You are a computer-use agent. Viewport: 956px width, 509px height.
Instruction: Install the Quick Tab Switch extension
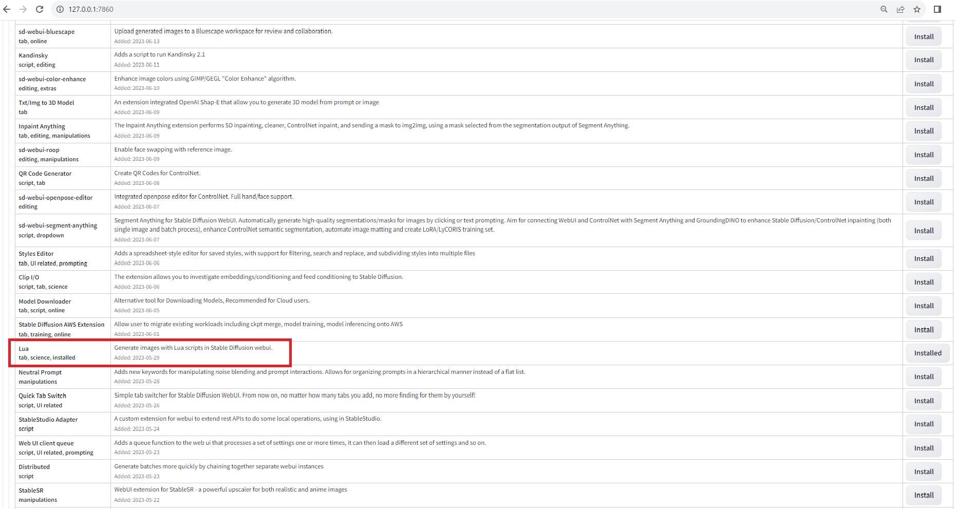(923, 401)
